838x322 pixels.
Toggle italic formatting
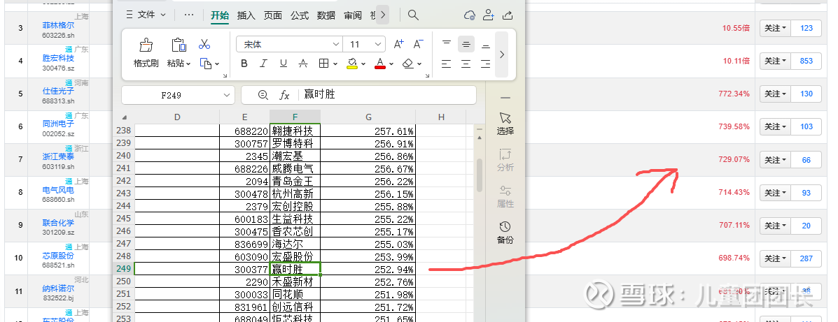point(263,64)
